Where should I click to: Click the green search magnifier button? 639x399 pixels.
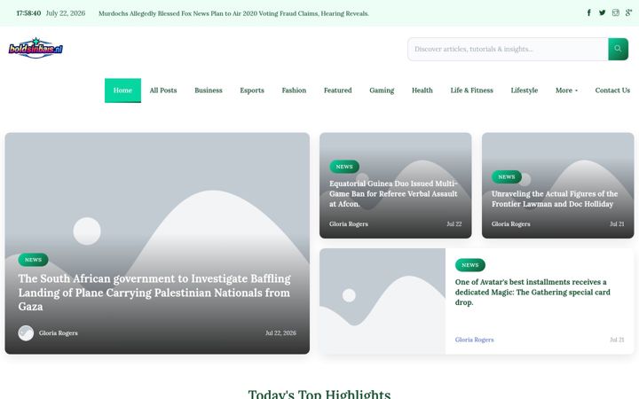pyautogui.click(x=618, y=49)
